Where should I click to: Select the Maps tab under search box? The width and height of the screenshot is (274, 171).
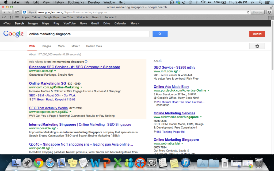[x=61, y=46]
